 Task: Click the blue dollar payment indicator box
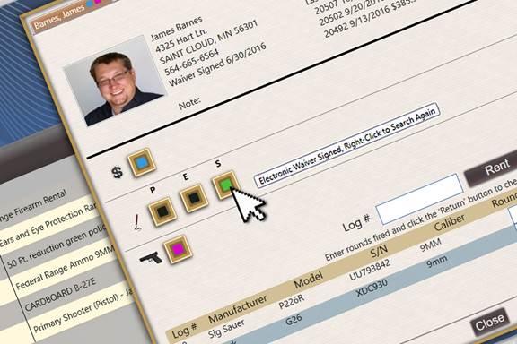142,163
